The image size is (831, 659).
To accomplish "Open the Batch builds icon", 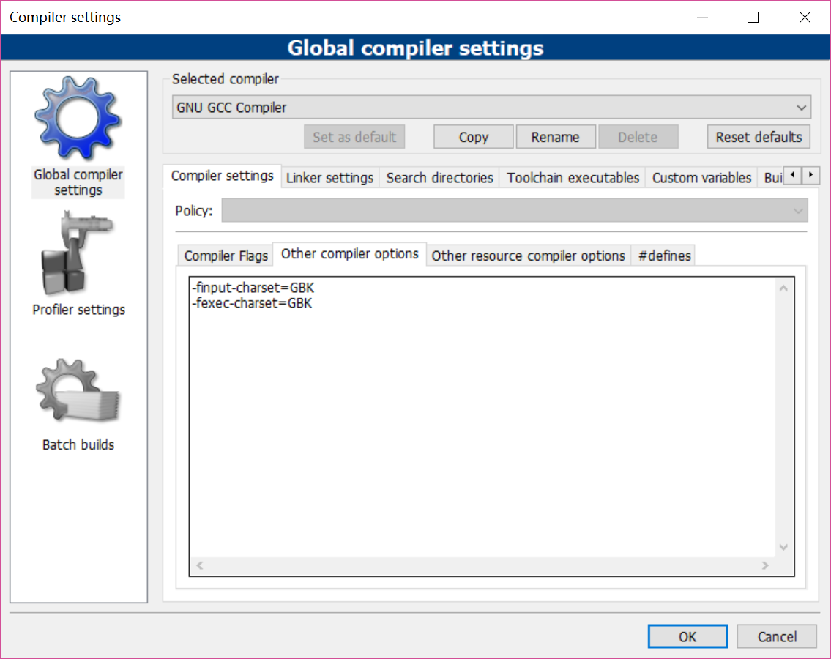I will tap(78, 390).
